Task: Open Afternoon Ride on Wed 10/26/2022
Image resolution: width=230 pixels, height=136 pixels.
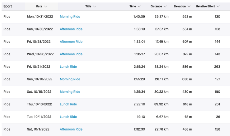Action: pos(71,54)
